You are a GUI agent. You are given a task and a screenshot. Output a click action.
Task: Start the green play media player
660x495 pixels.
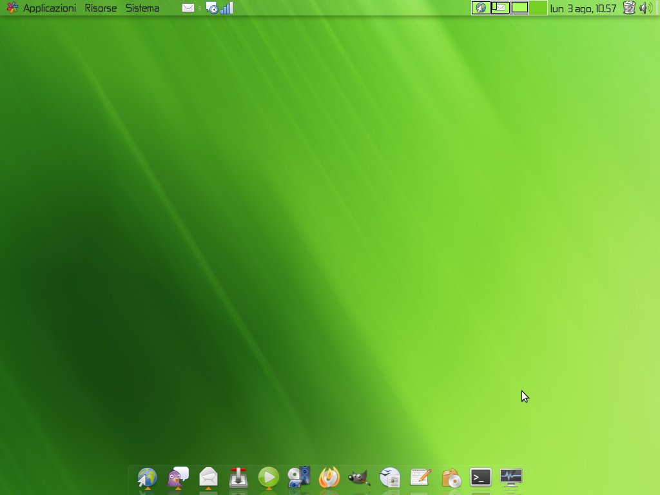pyautogui.click(x=269, y=478)
